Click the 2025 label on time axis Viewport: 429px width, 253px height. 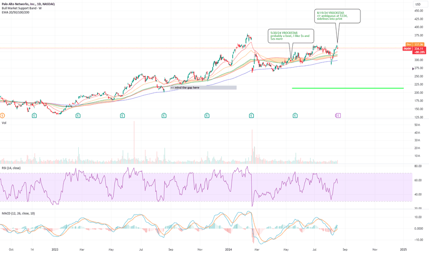(403, 249)
